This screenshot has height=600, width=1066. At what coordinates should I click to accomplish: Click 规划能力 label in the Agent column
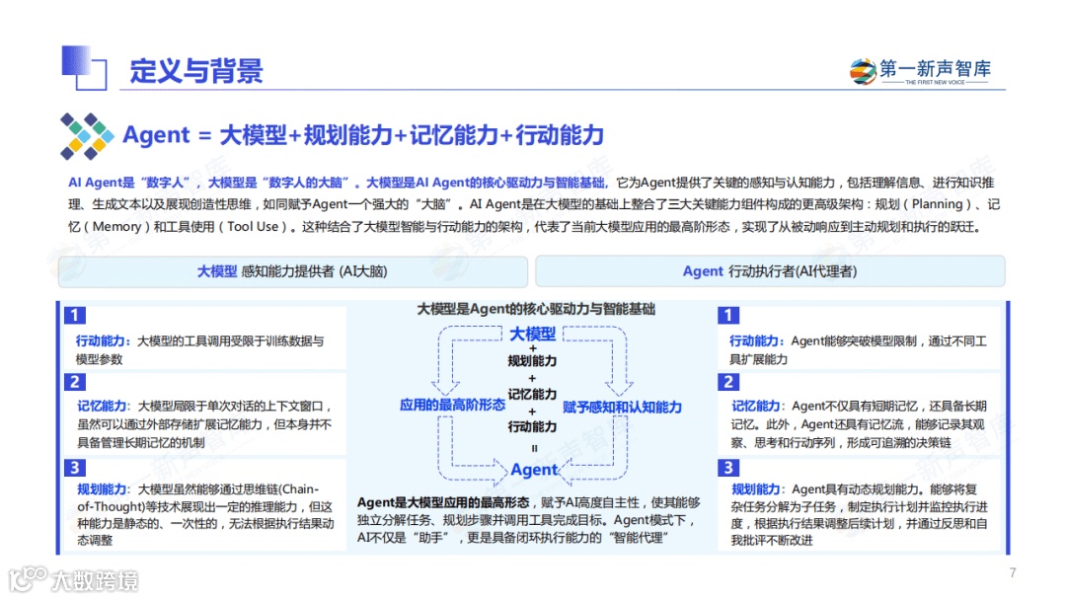pyautogui.click(x=756, y=489)
